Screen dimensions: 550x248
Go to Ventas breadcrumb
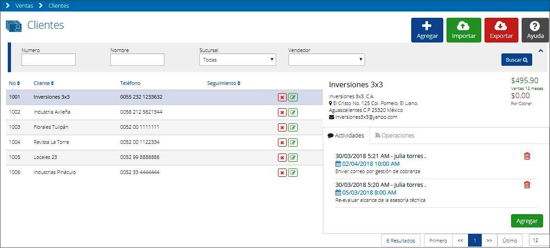point(24,6)
